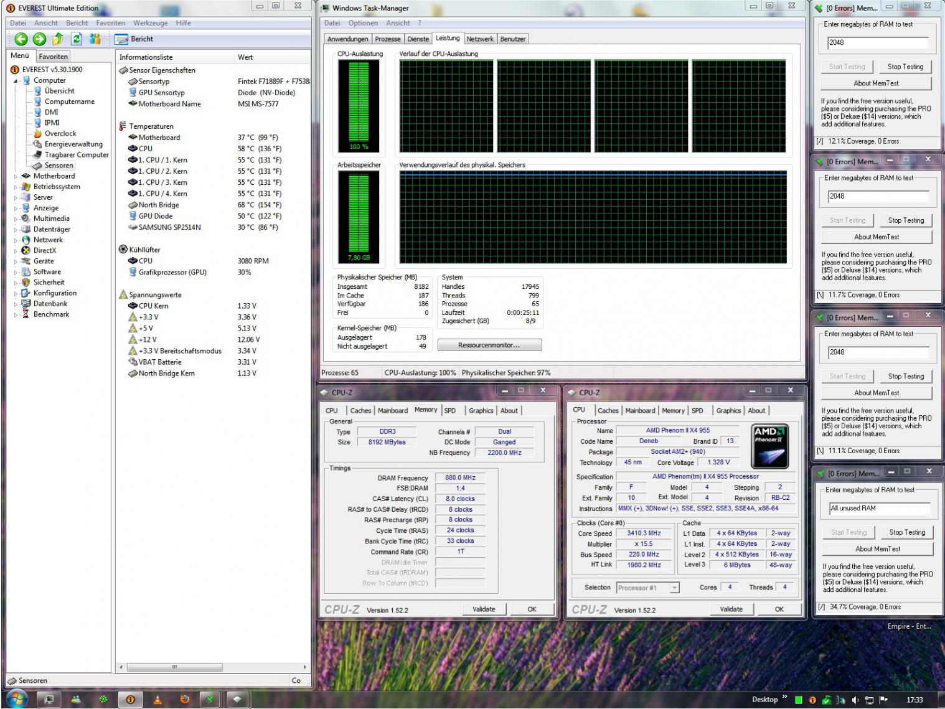This screenshot has height=709, width=945.
Task: Expand the Multimedia tree node
Action: (16, 218)
